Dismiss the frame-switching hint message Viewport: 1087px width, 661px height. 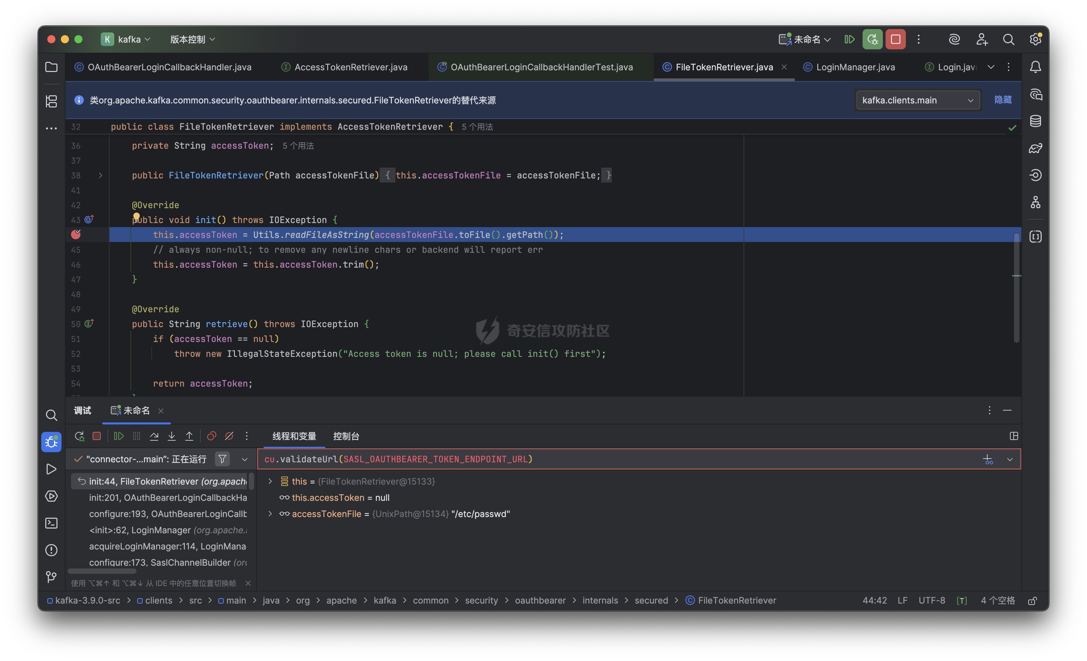point(248,583)
